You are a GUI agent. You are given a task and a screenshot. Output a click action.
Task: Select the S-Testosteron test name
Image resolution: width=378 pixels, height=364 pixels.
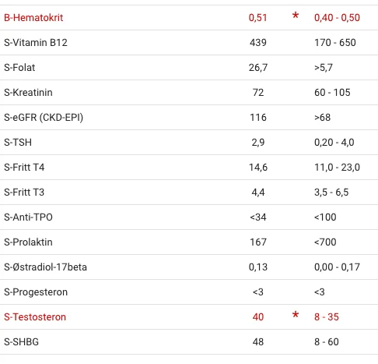click(x=35, y=317)
